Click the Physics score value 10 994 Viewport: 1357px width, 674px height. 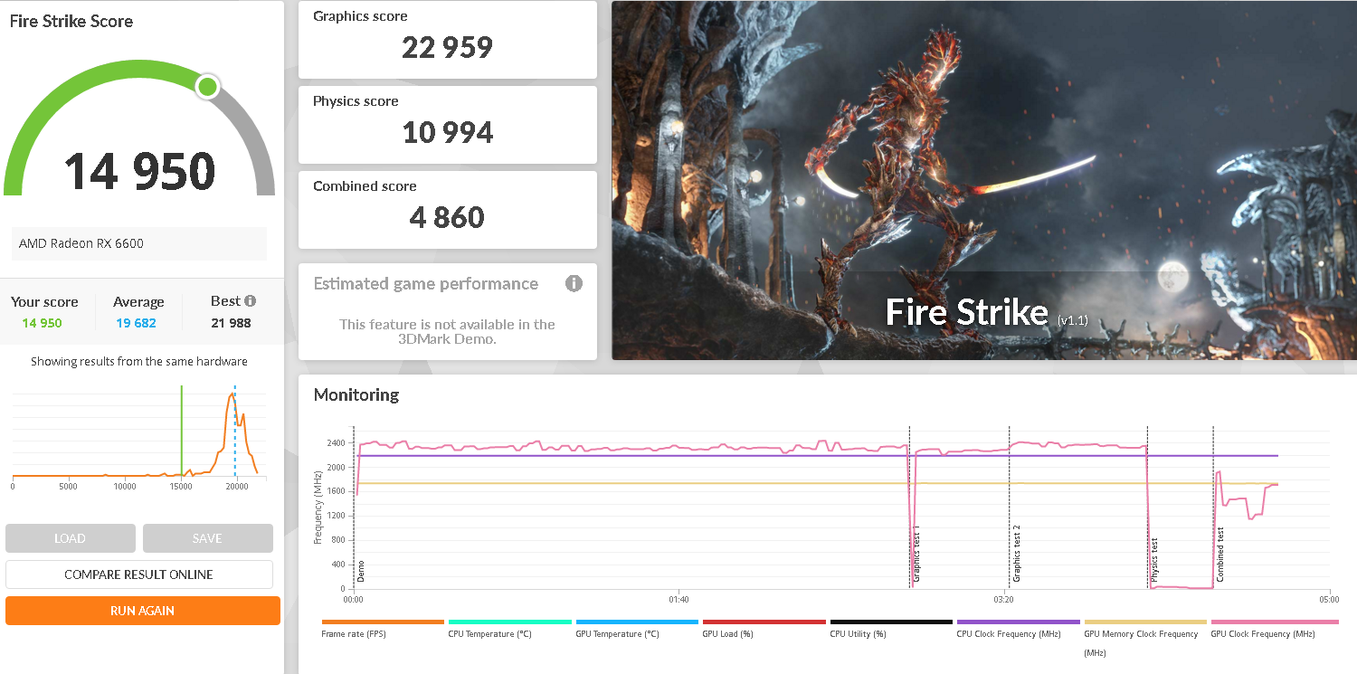click(448, 132)
